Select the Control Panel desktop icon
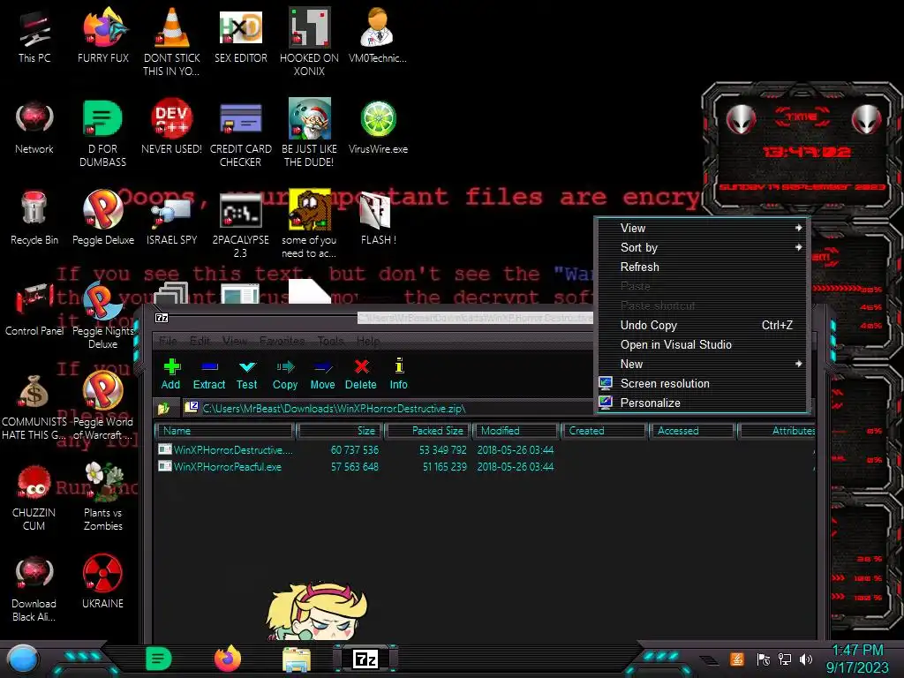 coord(34,309)
